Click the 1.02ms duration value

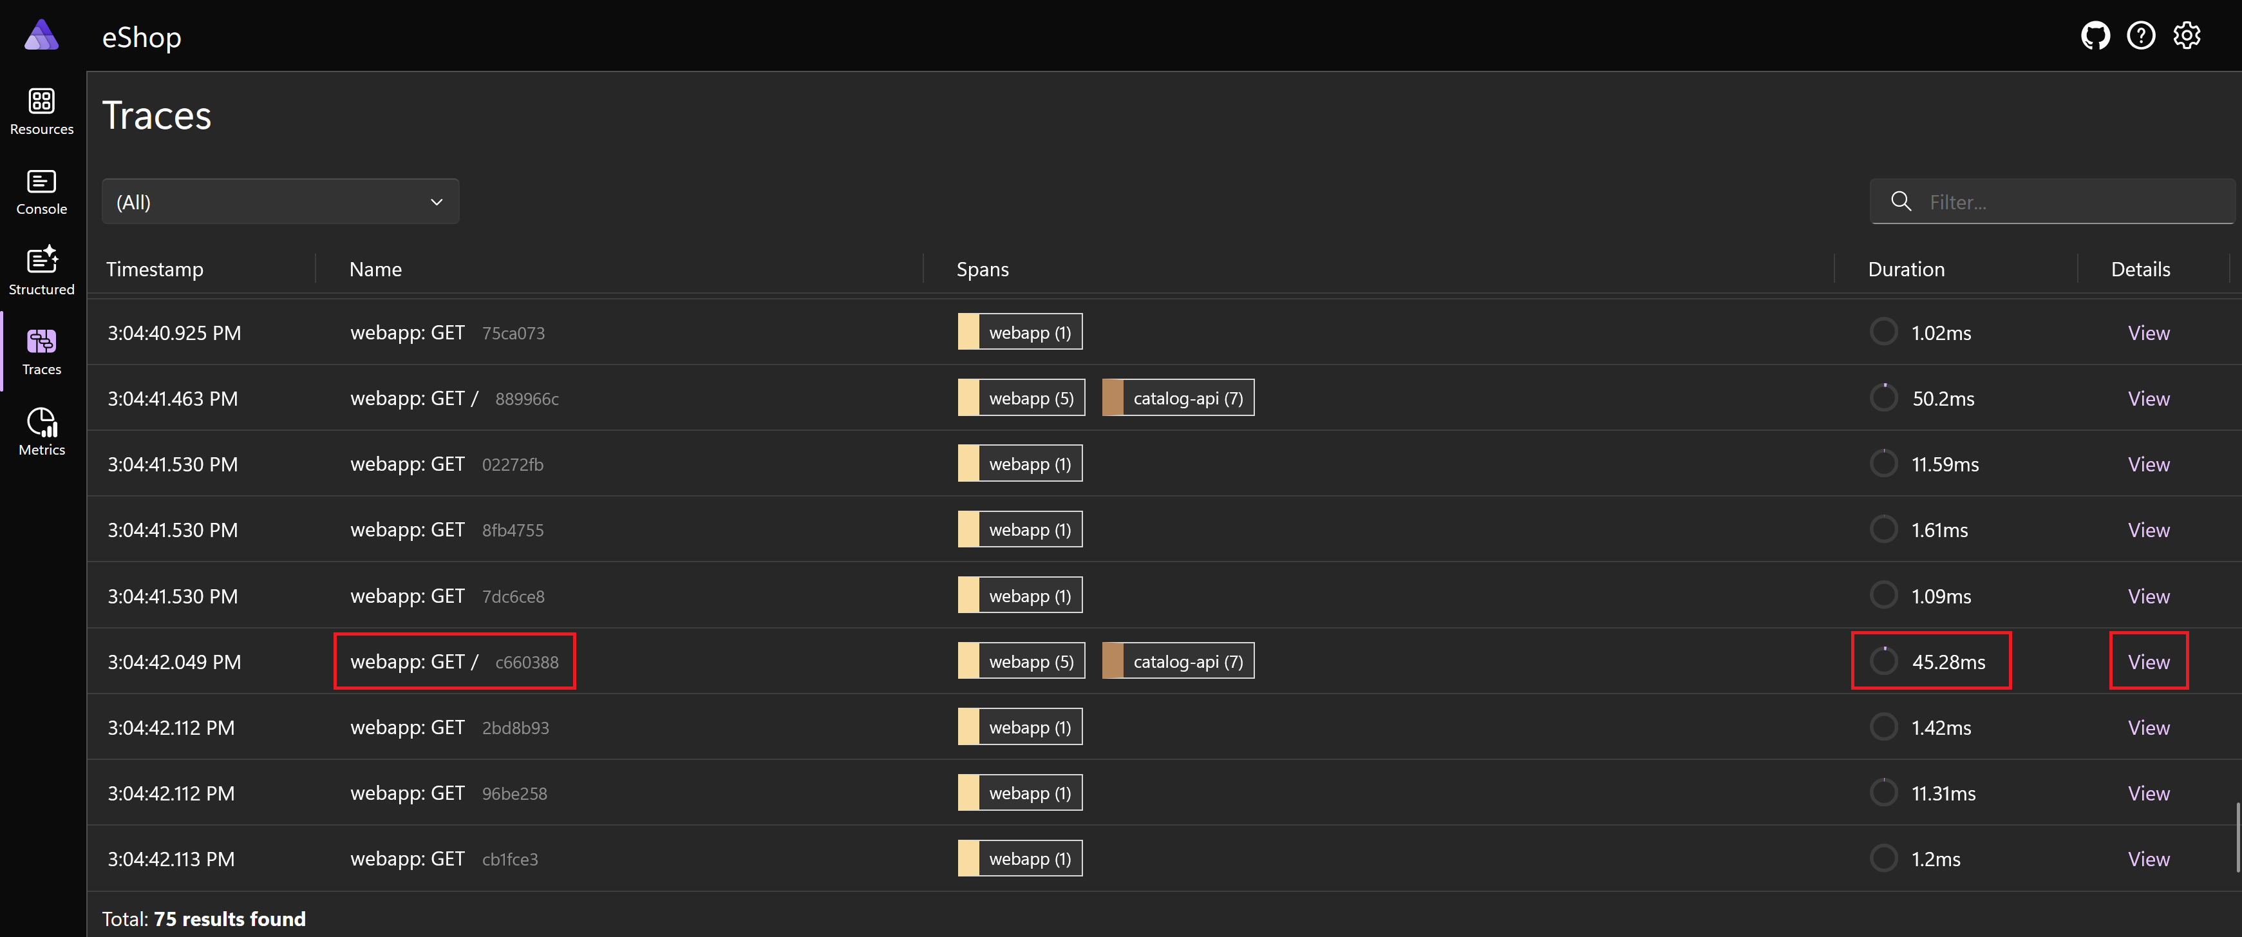(x=1941, y=333)
